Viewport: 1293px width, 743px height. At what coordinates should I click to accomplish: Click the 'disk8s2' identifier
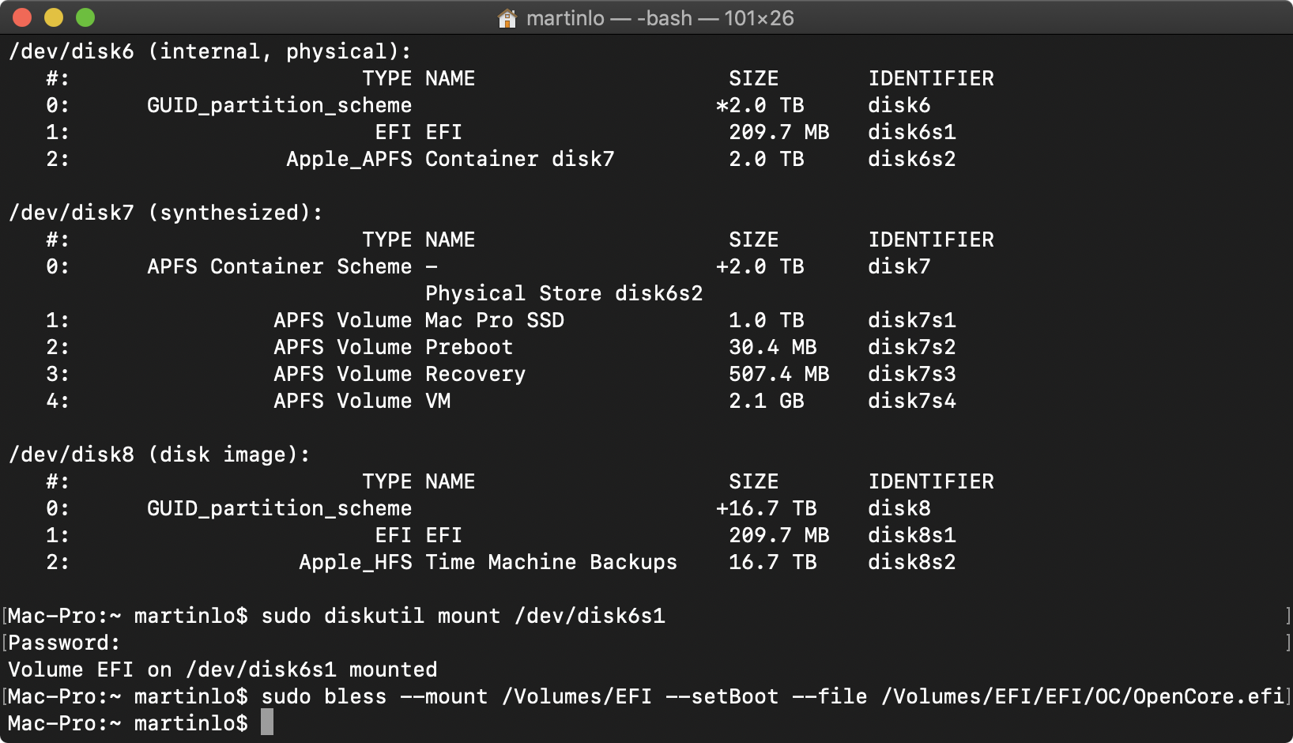coord(912,562)
